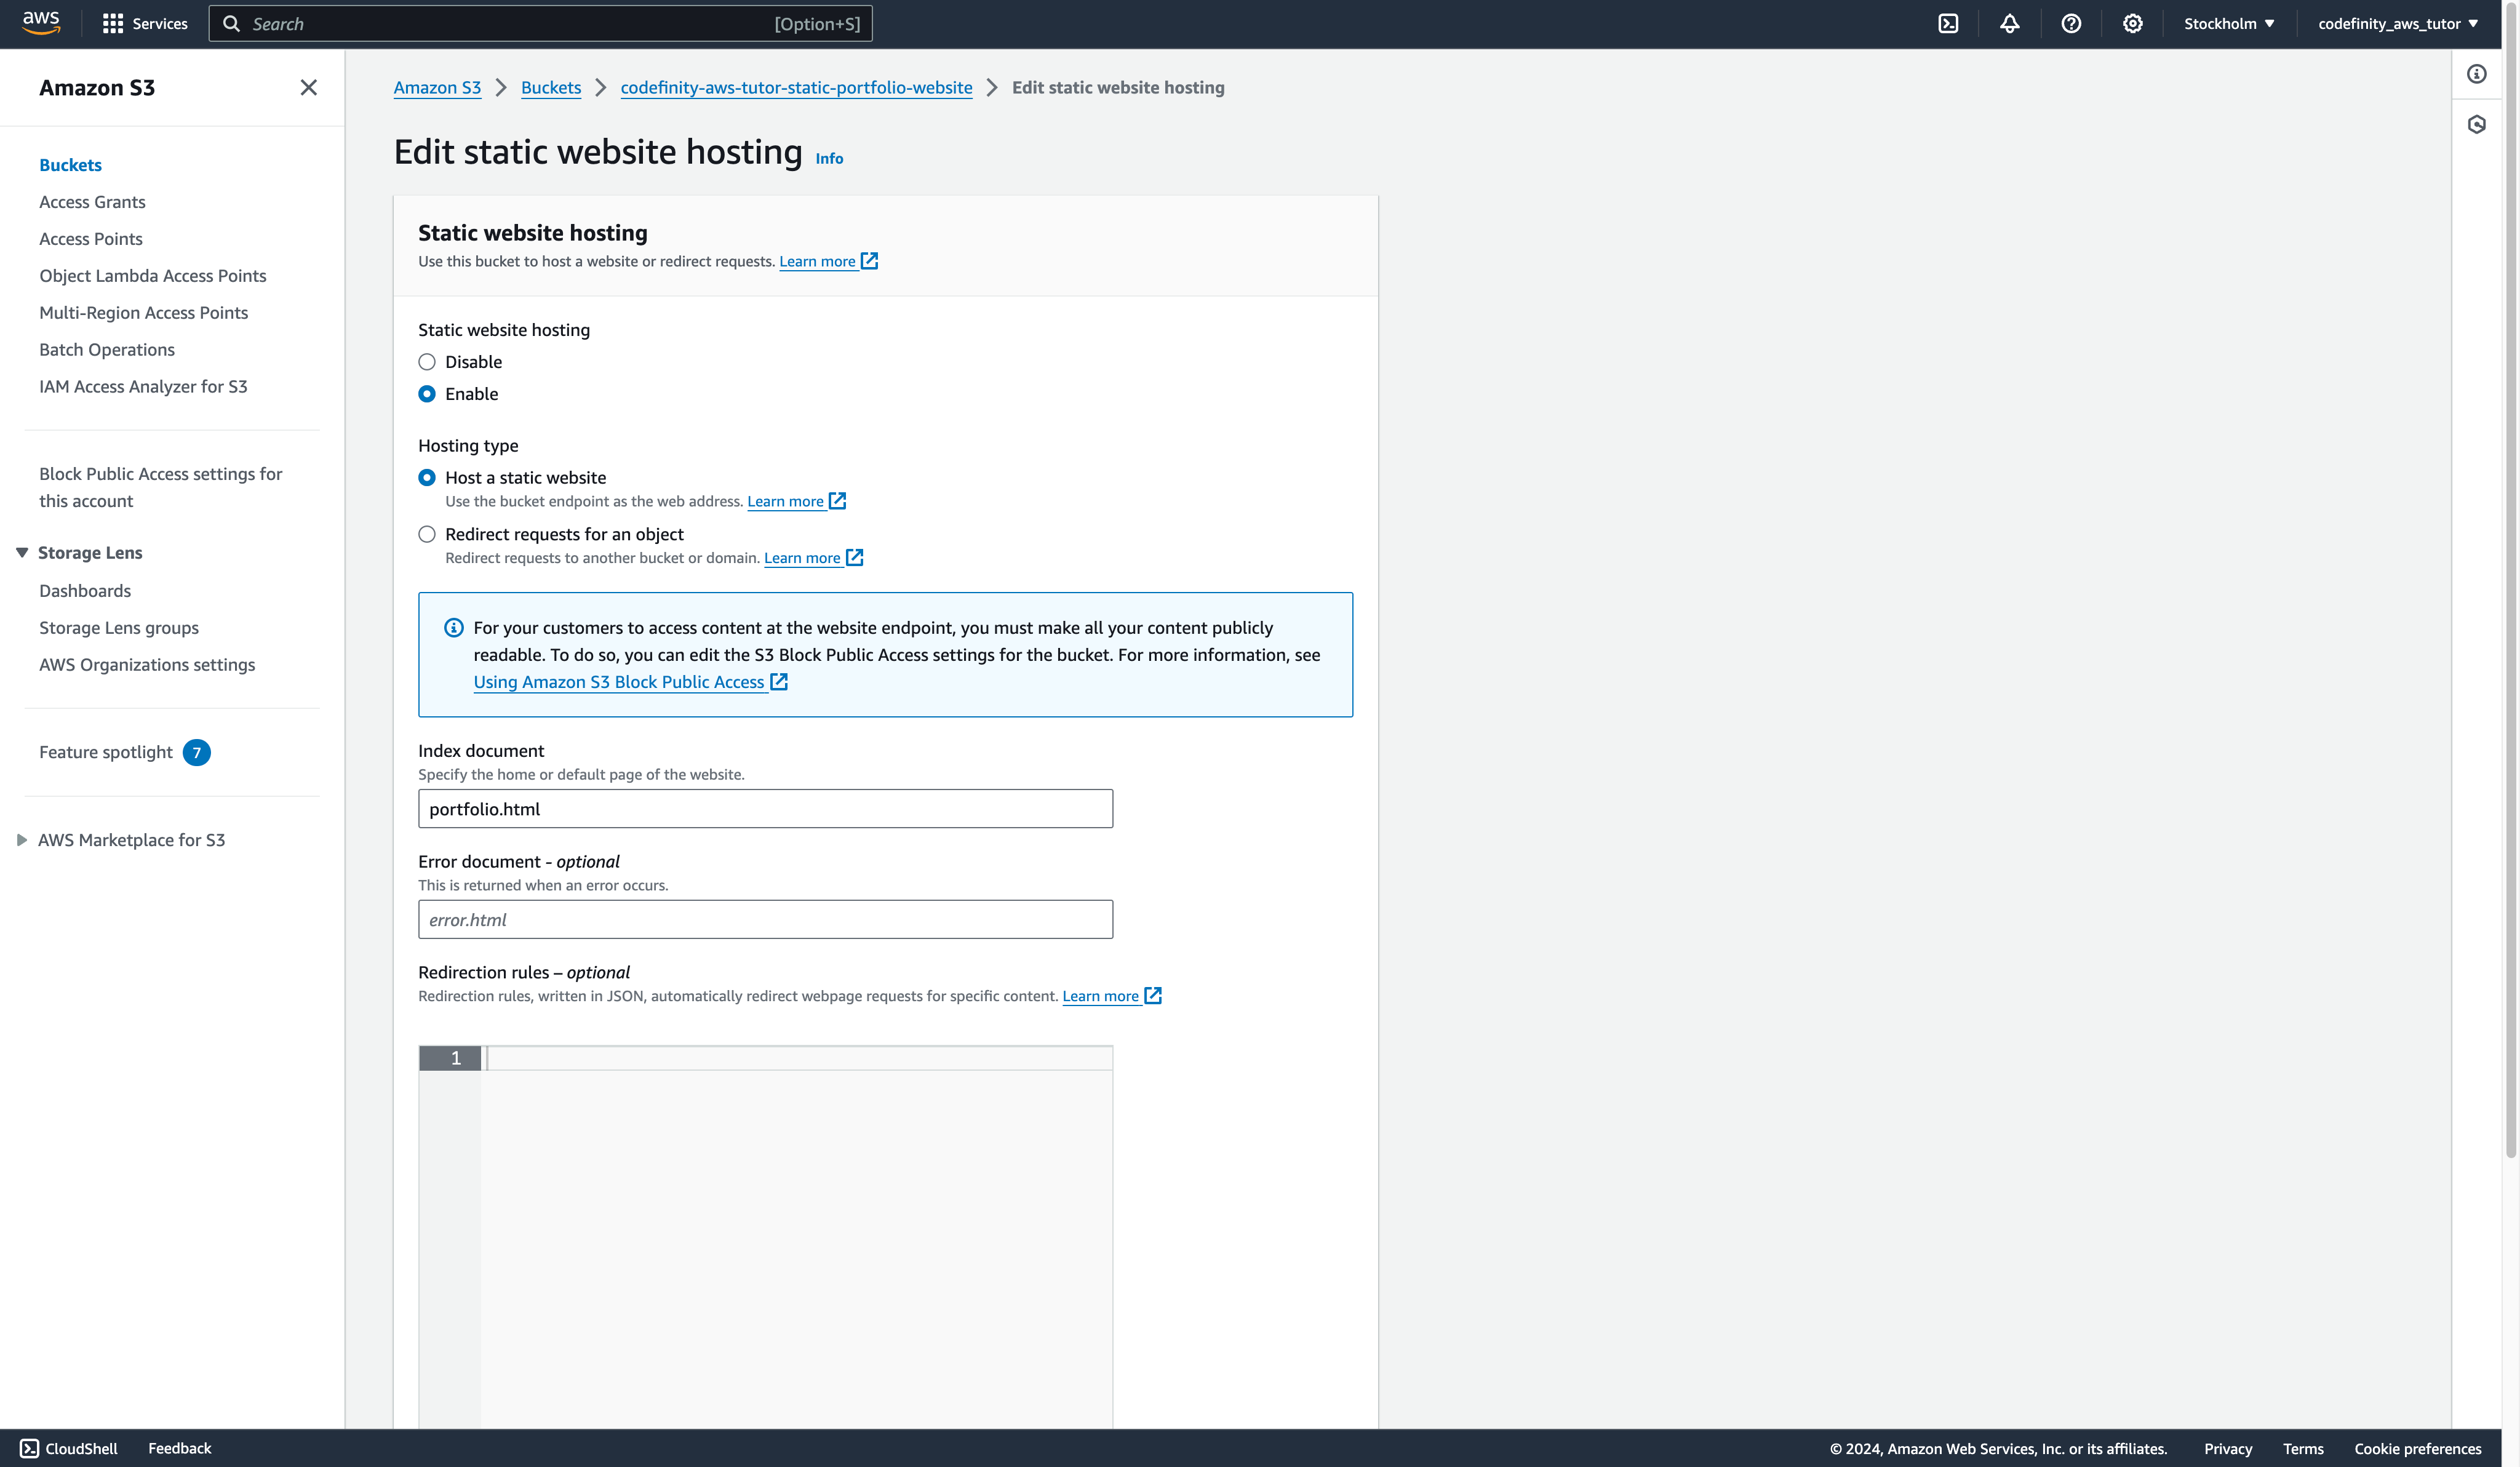
Task: Click the help question mark icon
Action: [2071, 24]
